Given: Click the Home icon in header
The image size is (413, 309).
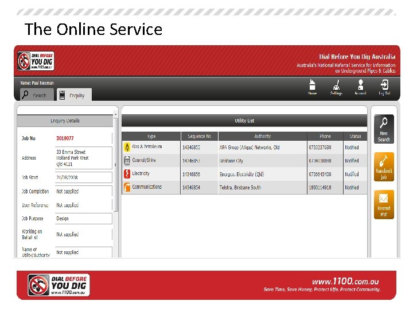Looking at the screenshot, I should [312, 87].
